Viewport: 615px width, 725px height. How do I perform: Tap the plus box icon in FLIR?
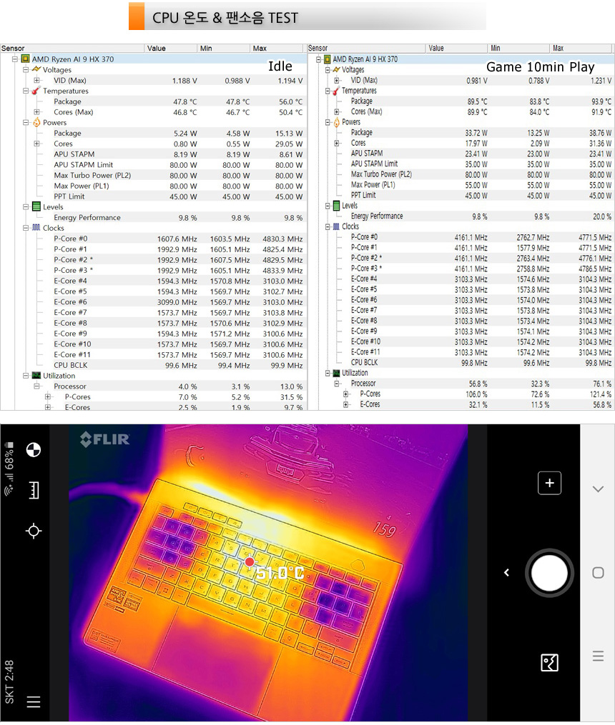pyautogui.click(x=549, y=484)
